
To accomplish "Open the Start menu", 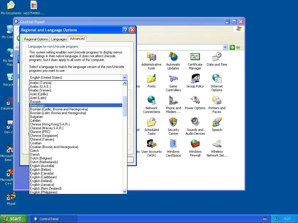I will coord(14,219).
